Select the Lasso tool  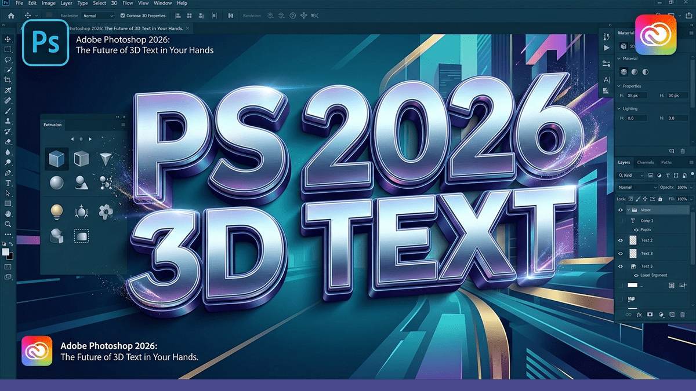[8, 60]
